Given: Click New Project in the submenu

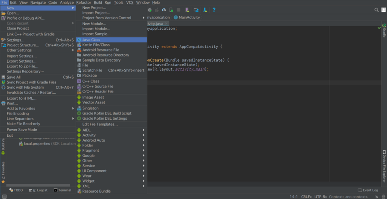Looking at the screenshot, I should coord(111,8).
